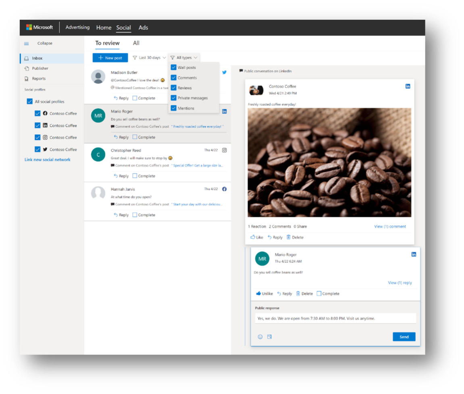Open the Inbox from the sidebar

37,58
